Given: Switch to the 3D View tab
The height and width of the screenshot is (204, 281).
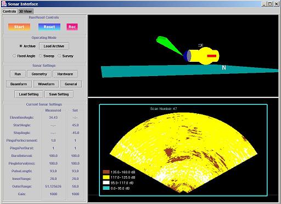Looking at the screenshot, I should 25,11.
